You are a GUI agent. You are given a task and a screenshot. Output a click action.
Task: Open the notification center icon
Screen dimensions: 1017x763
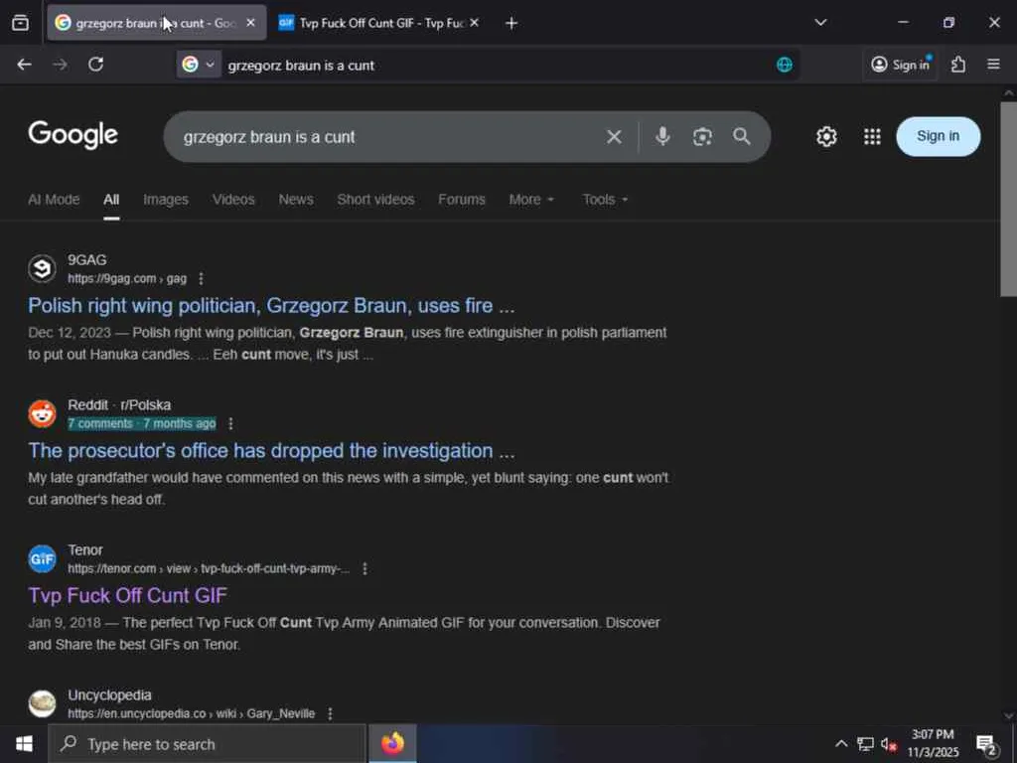pos(986,745)
